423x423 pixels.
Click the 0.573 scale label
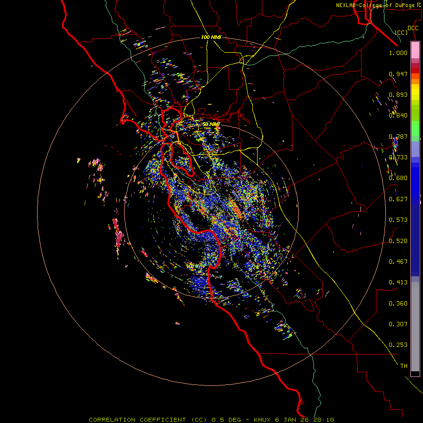point(398,220)
